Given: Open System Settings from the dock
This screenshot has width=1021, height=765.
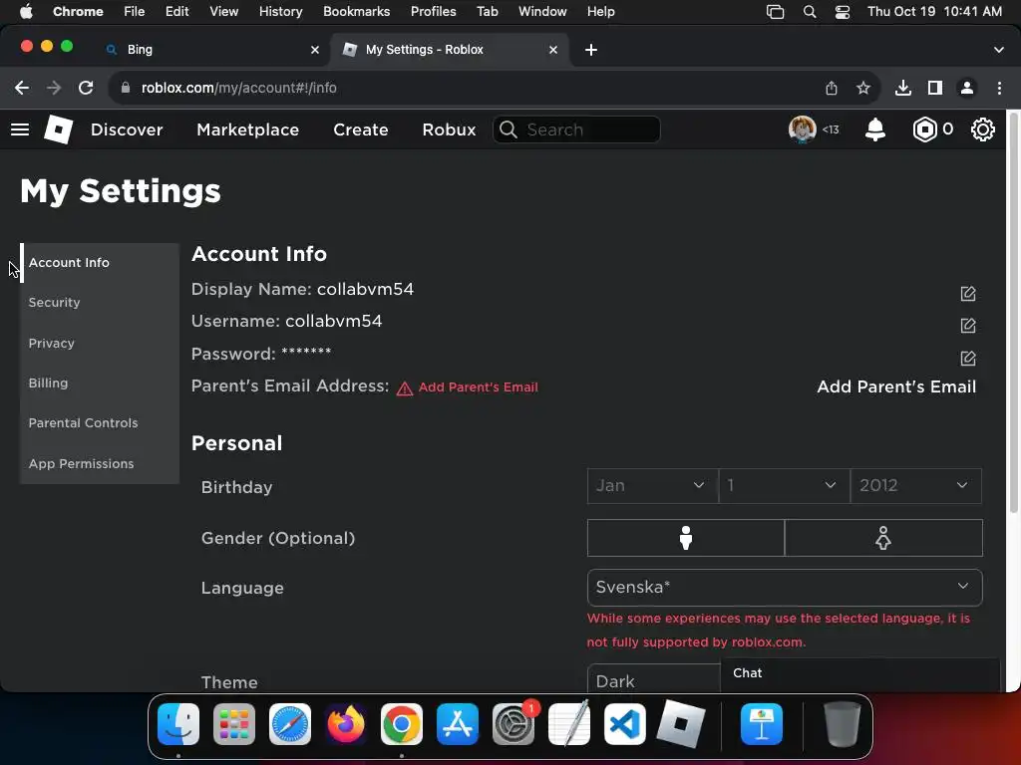Looking at the screenshot, I should coord(513,724).
